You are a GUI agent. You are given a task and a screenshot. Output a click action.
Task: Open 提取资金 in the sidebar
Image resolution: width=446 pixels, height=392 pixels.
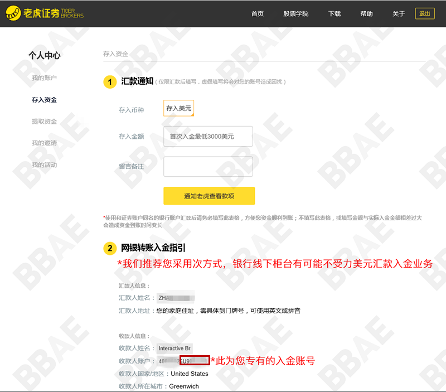[45, 122]
